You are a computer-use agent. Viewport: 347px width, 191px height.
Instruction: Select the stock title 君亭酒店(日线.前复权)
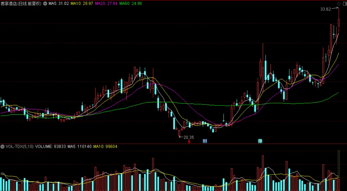pyautogui.click(x=21, y=4)
